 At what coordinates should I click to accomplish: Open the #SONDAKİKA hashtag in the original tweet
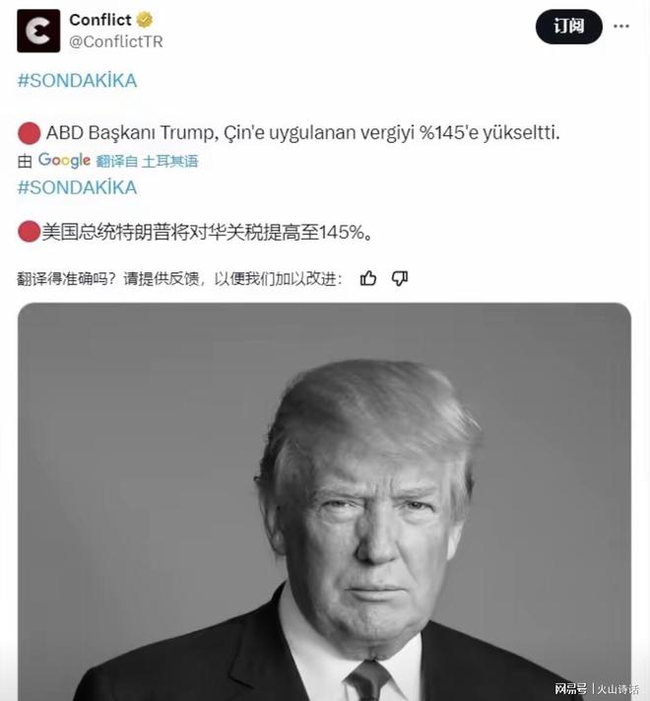77,81
